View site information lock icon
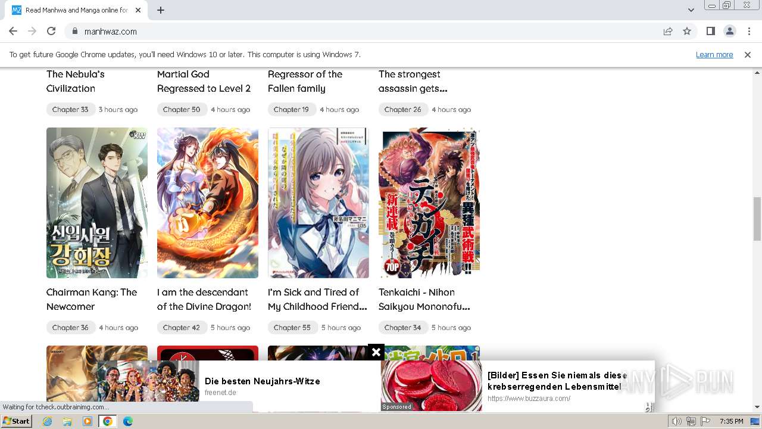Image resolution: width=762 pixels, height=429 pixels. click(x=74, y=31)
